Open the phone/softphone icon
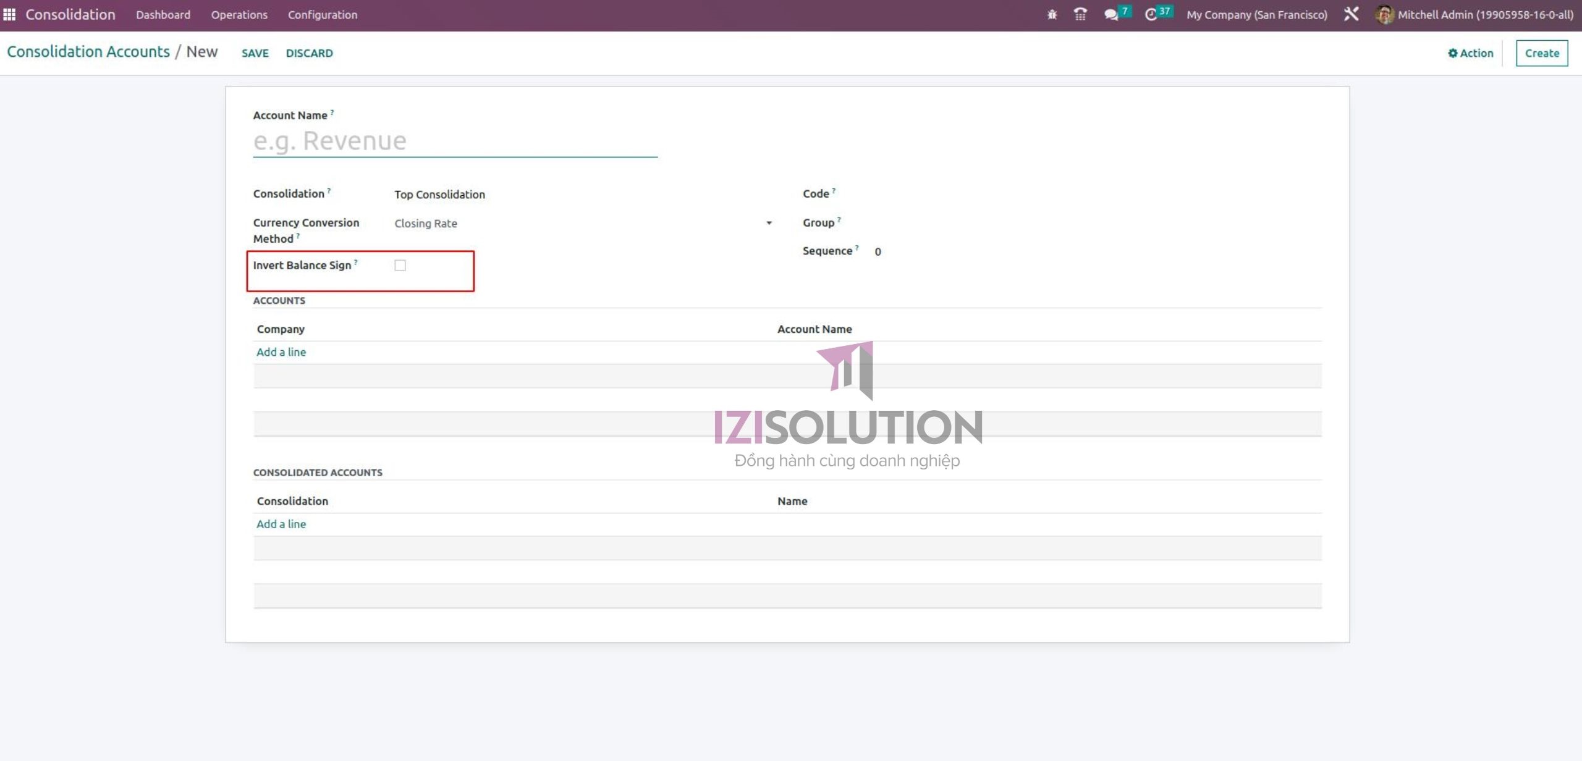Screen dimensions: 1582x761 [x=1080, y=14]
